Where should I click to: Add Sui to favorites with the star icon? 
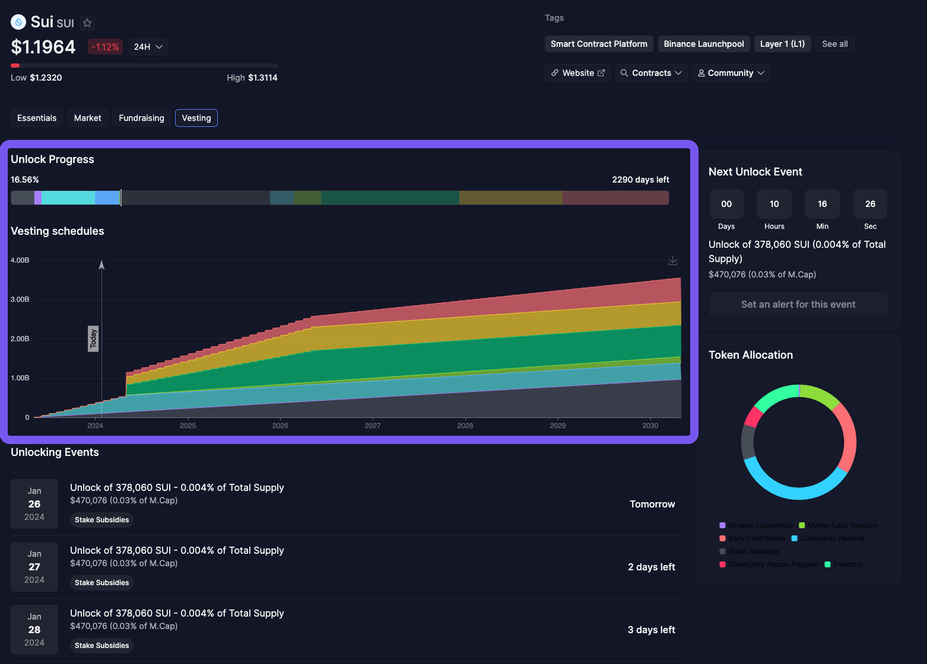click(x=87, y=23)
